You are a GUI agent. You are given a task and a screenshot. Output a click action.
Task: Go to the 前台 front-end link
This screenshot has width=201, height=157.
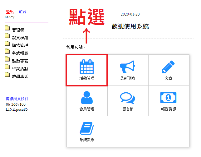[22, 12]
